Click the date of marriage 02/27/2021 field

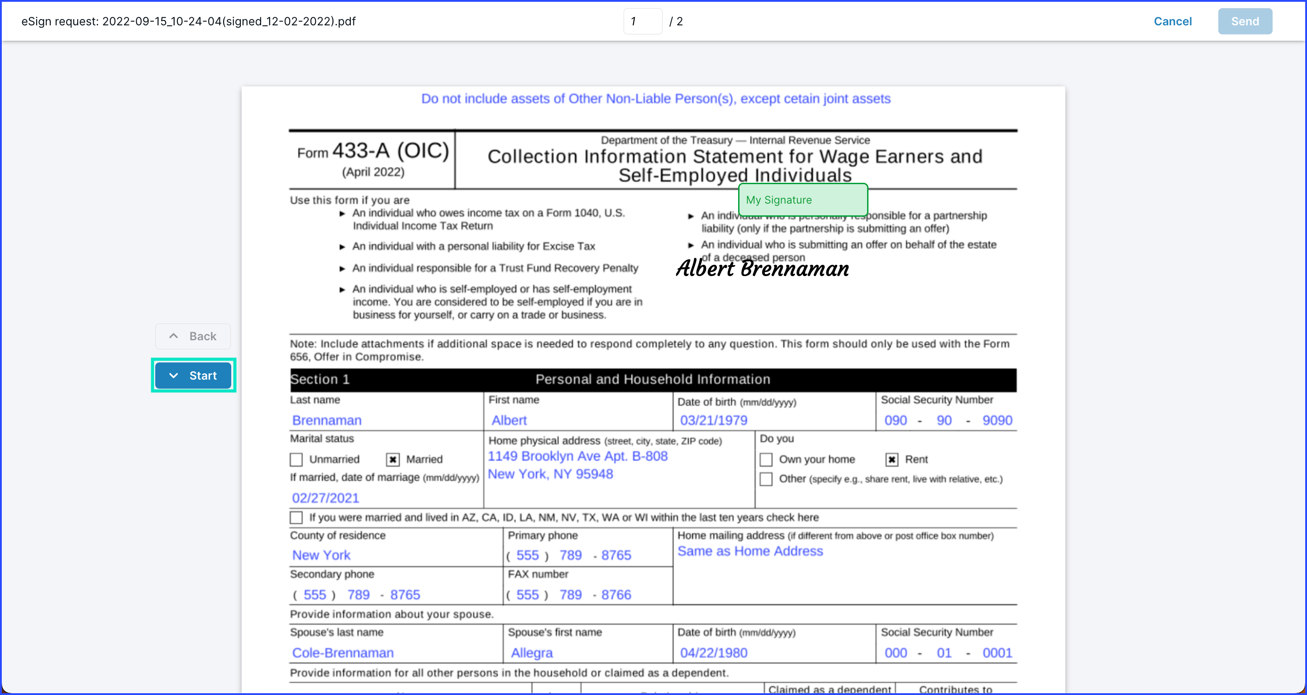pos(325,498)
